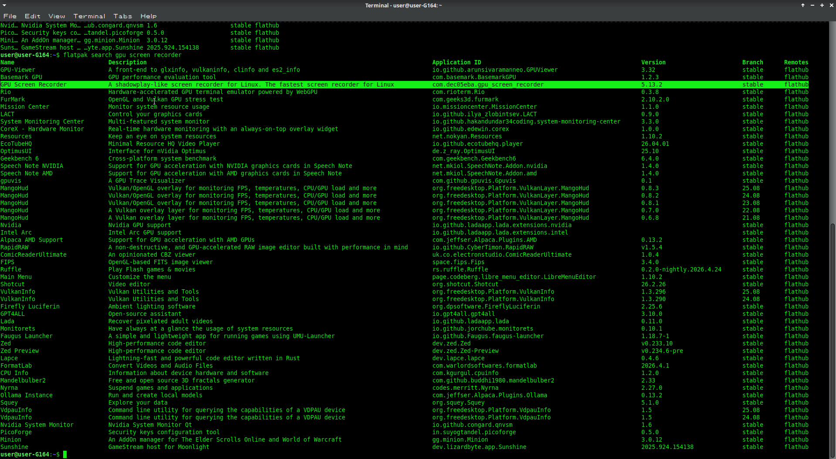Click the name "Main Menu"
The width and height of the screenshot is (836, 459).
(x=16, y=277)
